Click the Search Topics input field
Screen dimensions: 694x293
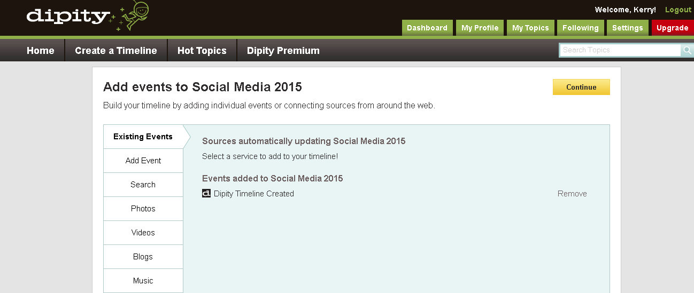(620, 50)
